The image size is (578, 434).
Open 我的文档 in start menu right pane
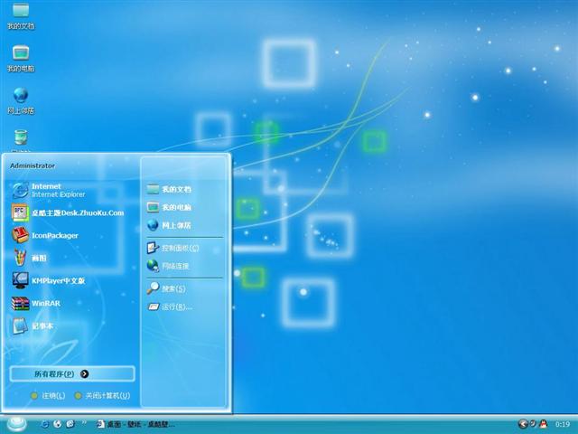tap(169, 189)
